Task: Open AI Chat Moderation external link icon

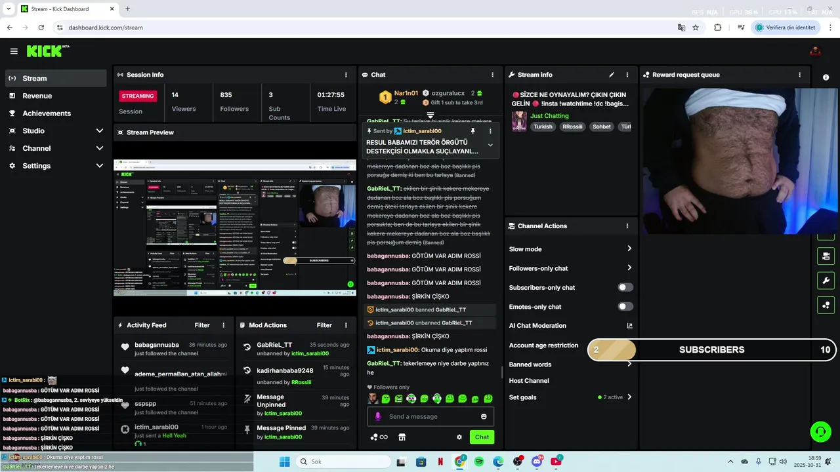Action: point(629,326)
